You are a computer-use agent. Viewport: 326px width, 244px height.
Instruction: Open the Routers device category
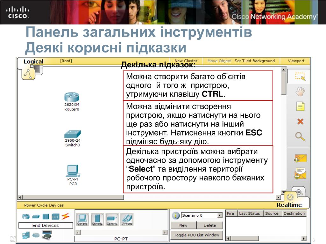(26, 217)
